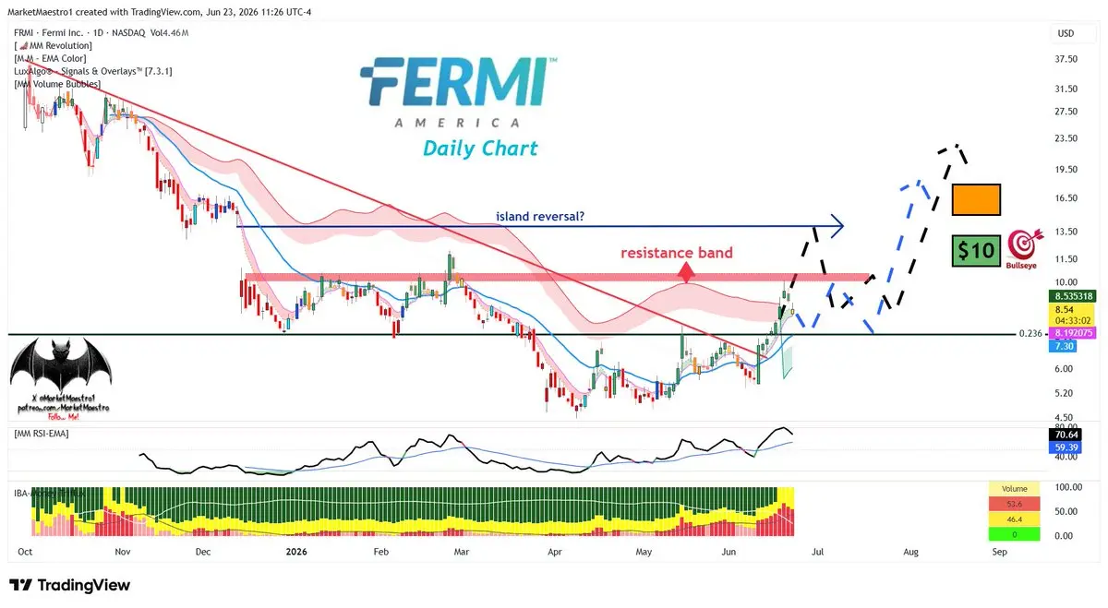Click the yellow Volume 46.4 cell
Viewport: 1108px width, 608px height.
click(x=1013, y=519)
